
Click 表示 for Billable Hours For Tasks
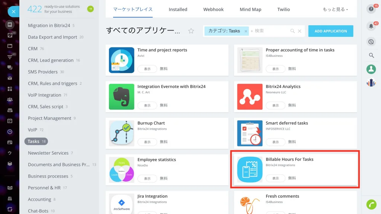click(276, 178)
